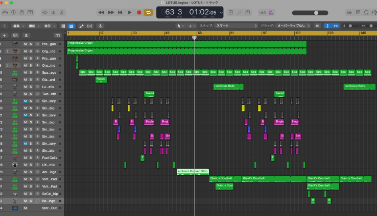Open the ドラッグ (Drag) mode dropdown

[294, 25]
